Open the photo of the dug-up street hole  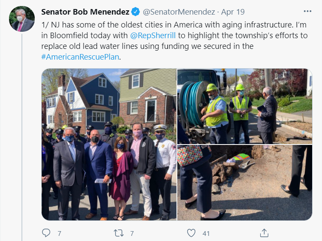[x=245, y=183]
